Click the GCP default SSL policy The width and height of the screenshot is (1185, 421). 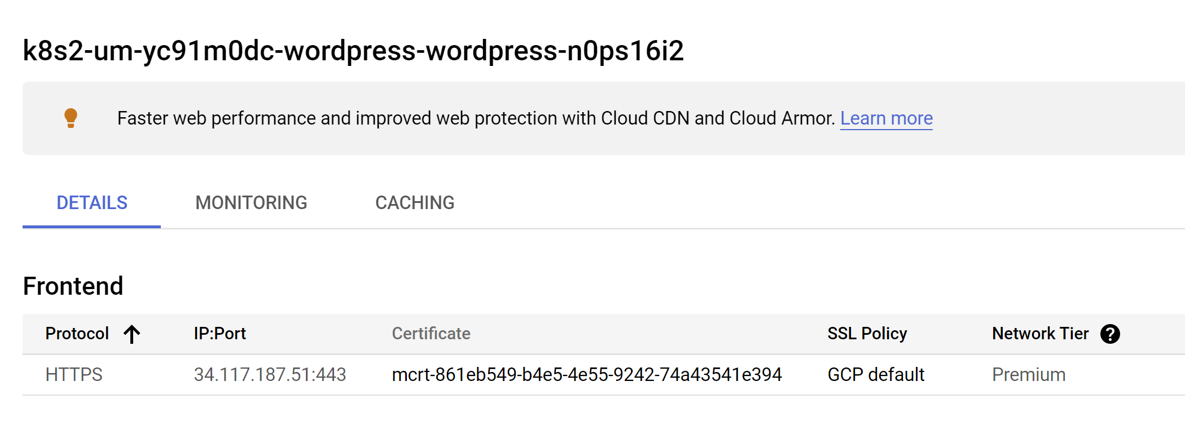pos(875,374)
